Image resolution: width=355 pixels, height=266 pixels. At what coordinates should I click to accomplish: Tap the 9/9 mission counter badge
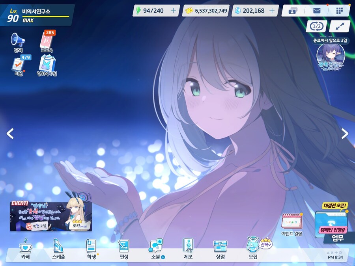click(x=26, y=58)
